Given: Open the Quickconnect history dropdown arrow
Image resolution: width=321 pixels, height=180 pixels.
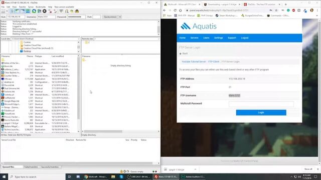Looking at the screenshot, I should pos(120,17).
